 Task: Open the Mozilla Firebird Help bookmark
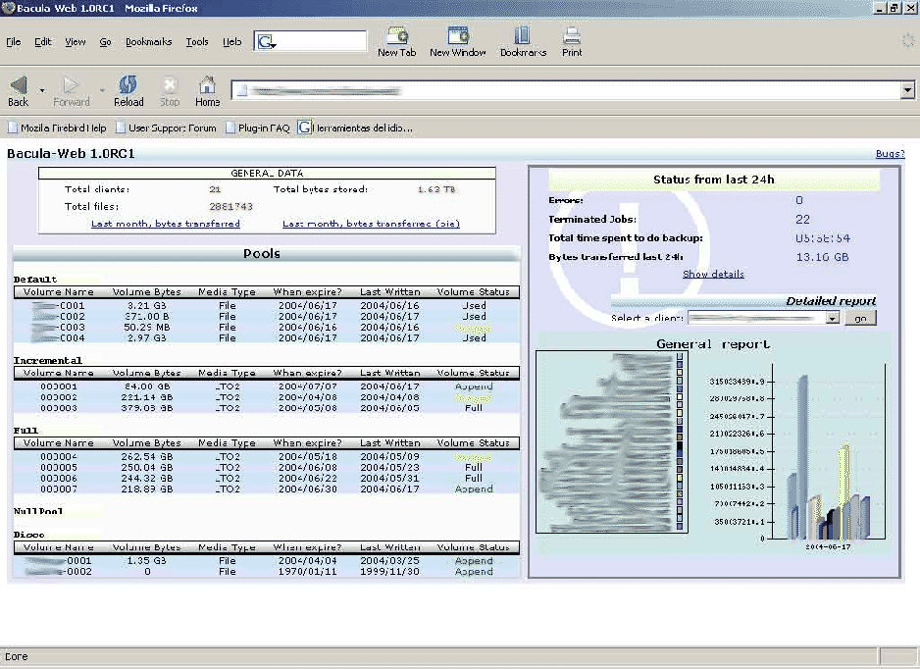57,128
